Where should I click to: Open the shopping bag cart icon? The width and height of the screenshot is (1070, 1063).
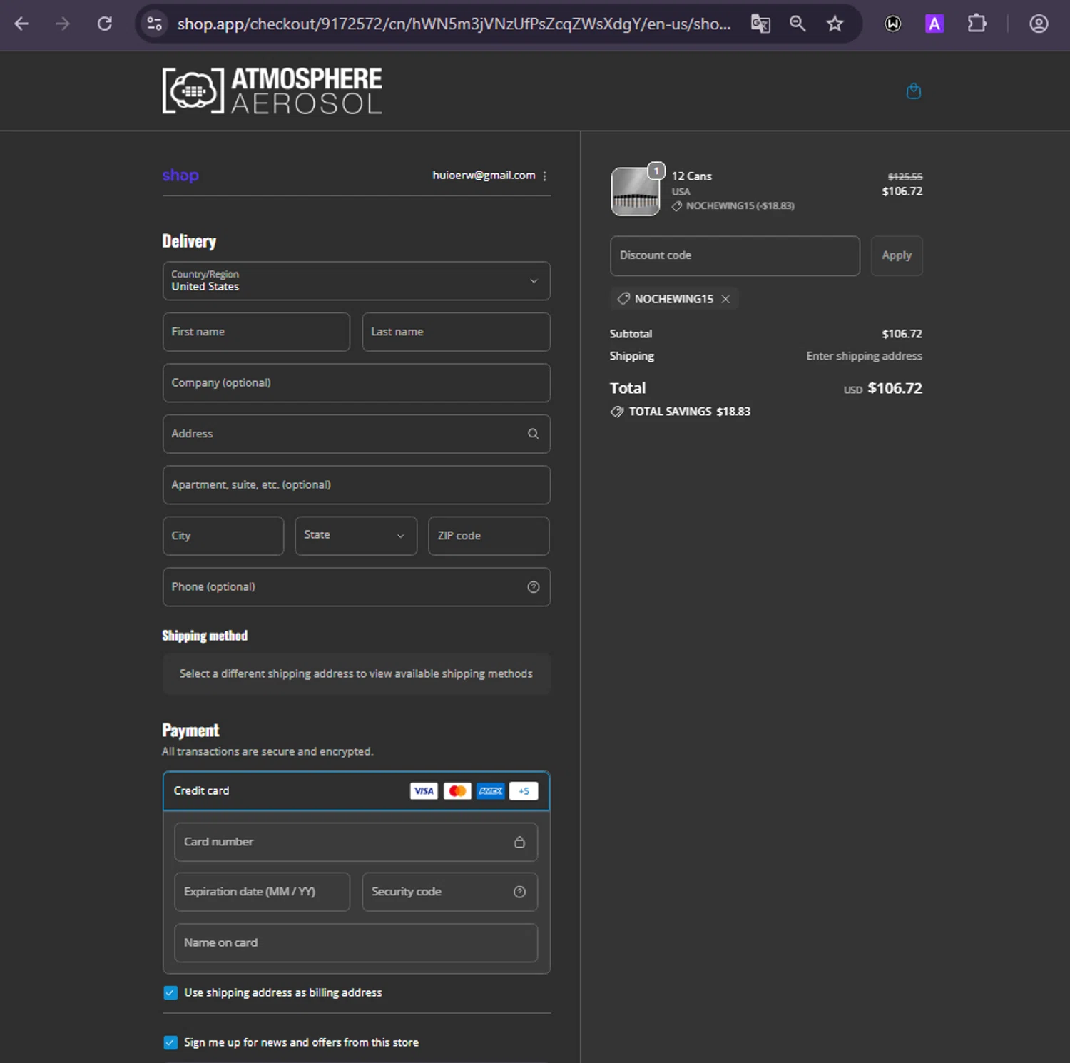[x=913, y=91]
